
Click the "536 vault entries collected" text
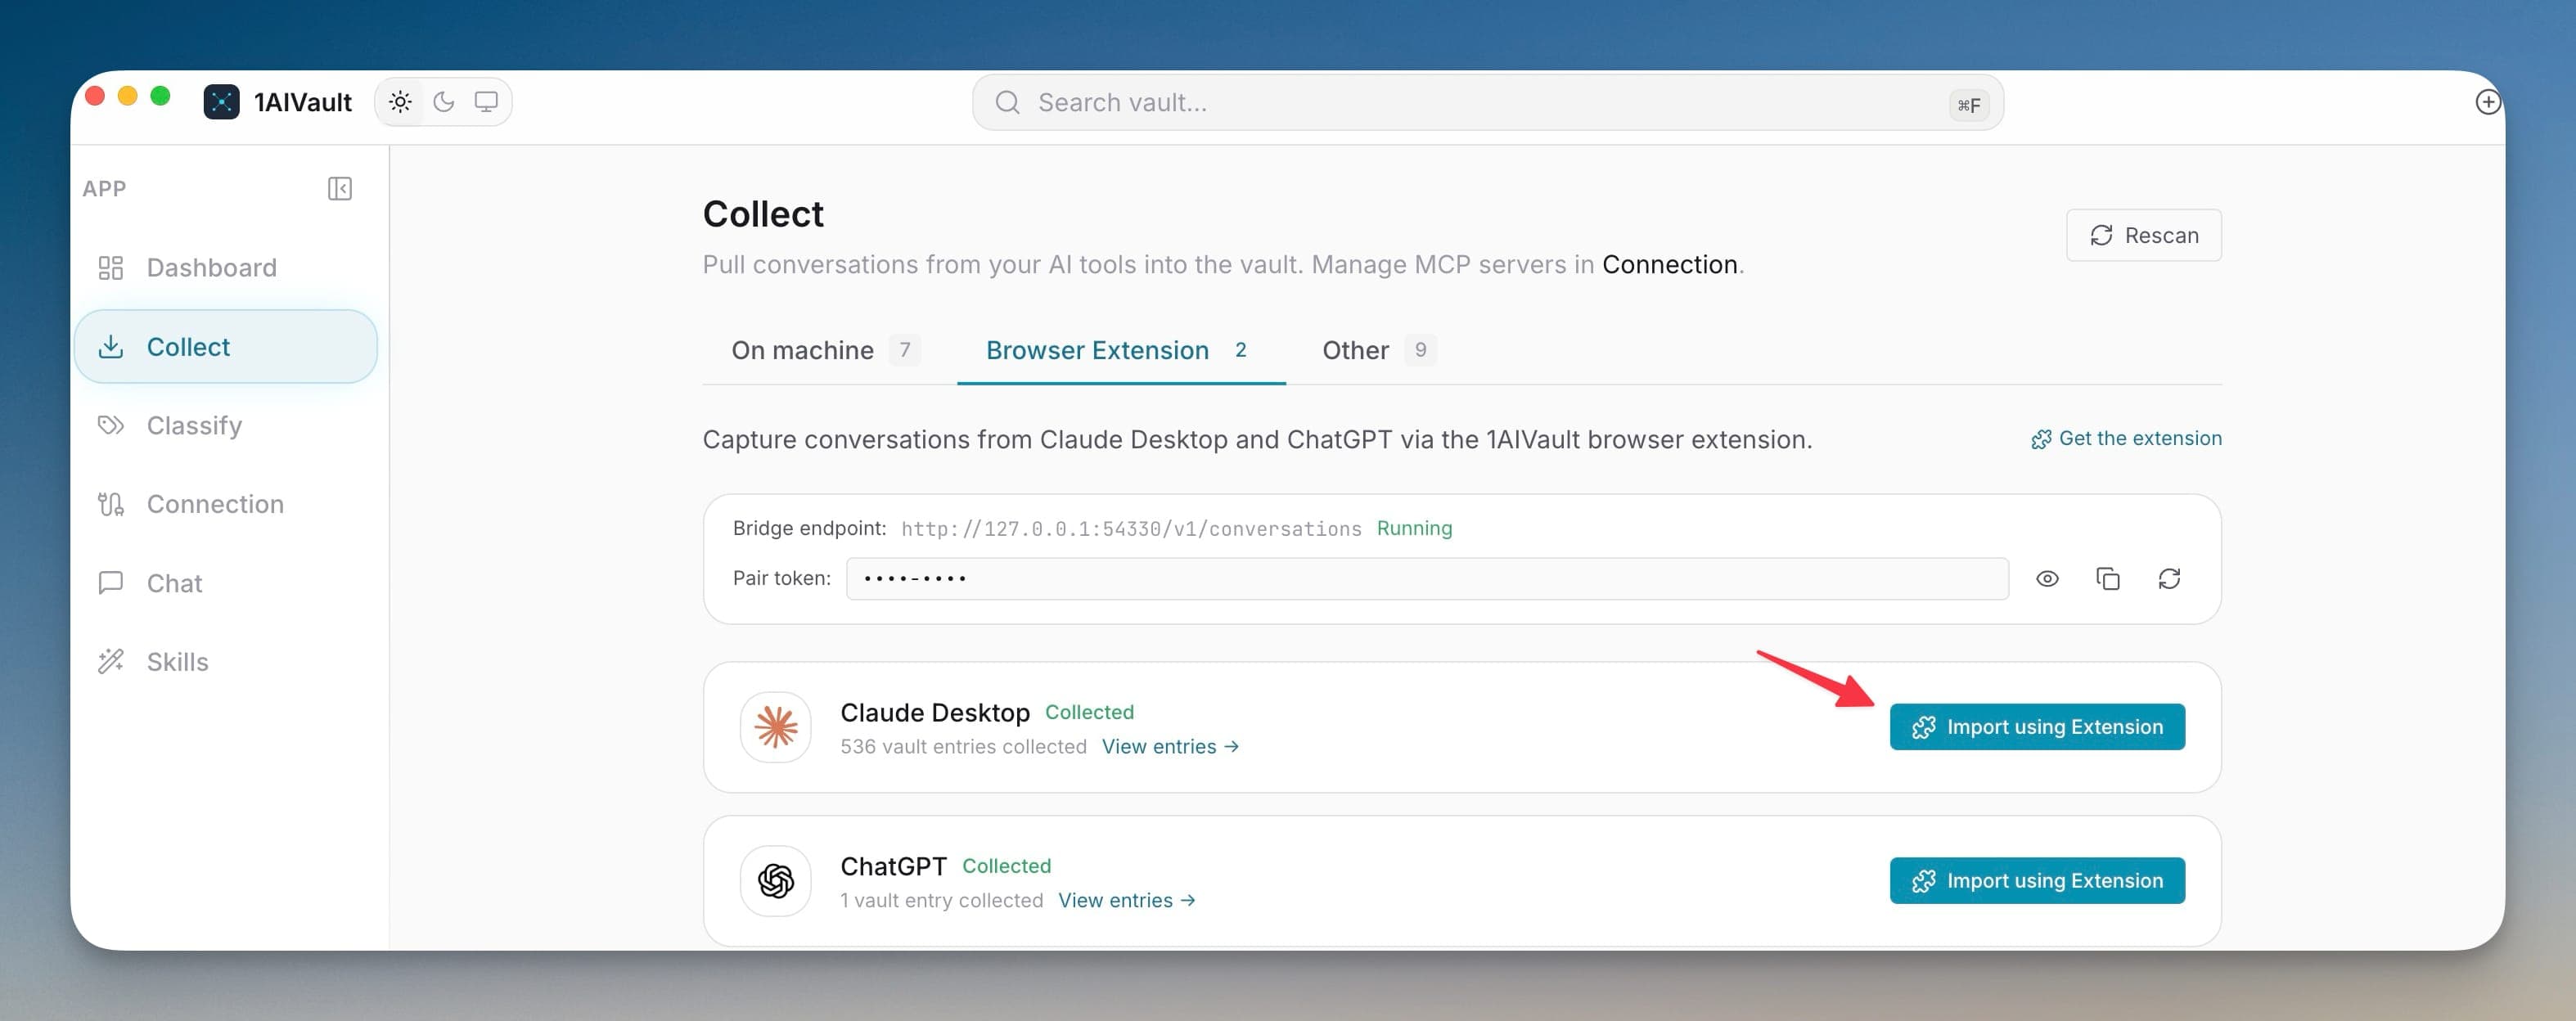[x=963, y=747]
